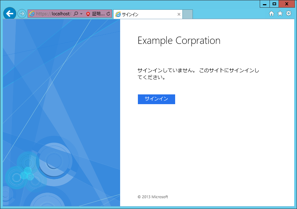Open Favorites star icon
The image size is (297, 209).
280,14
